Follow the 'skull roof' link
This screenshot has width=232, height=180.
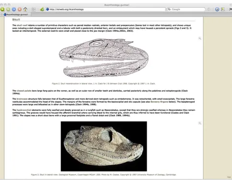click(22, 25)
